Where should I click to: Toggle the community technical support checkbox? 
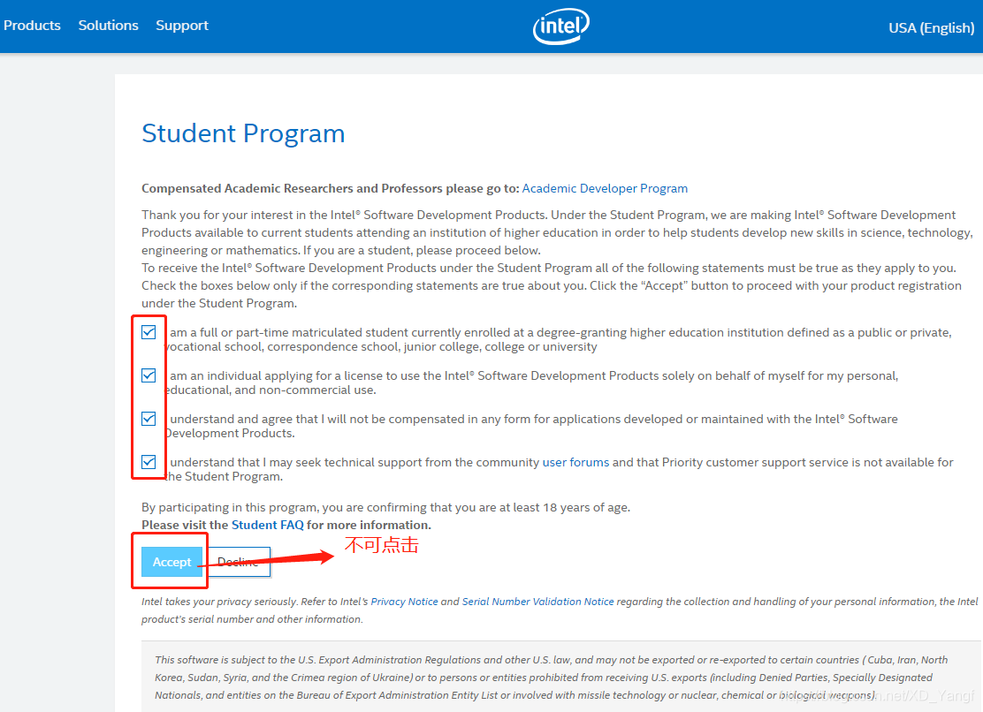(x=149, y=462)
